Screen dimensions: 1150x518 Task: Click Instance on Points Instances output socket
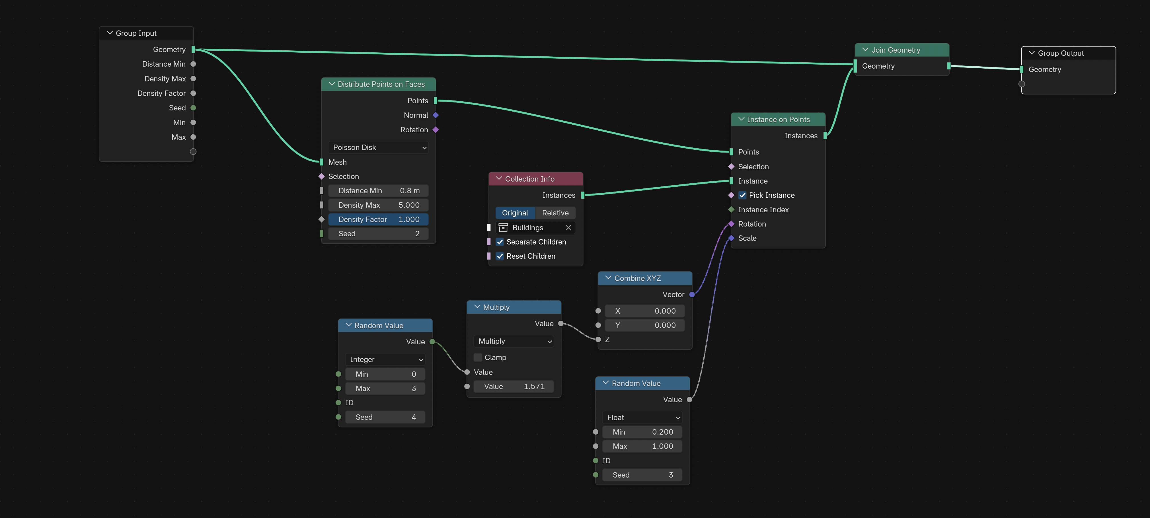pos(825,136)
